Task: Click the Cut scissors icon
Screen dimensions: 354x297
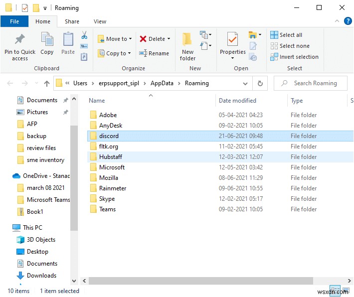Action: (x=84, y=35)
